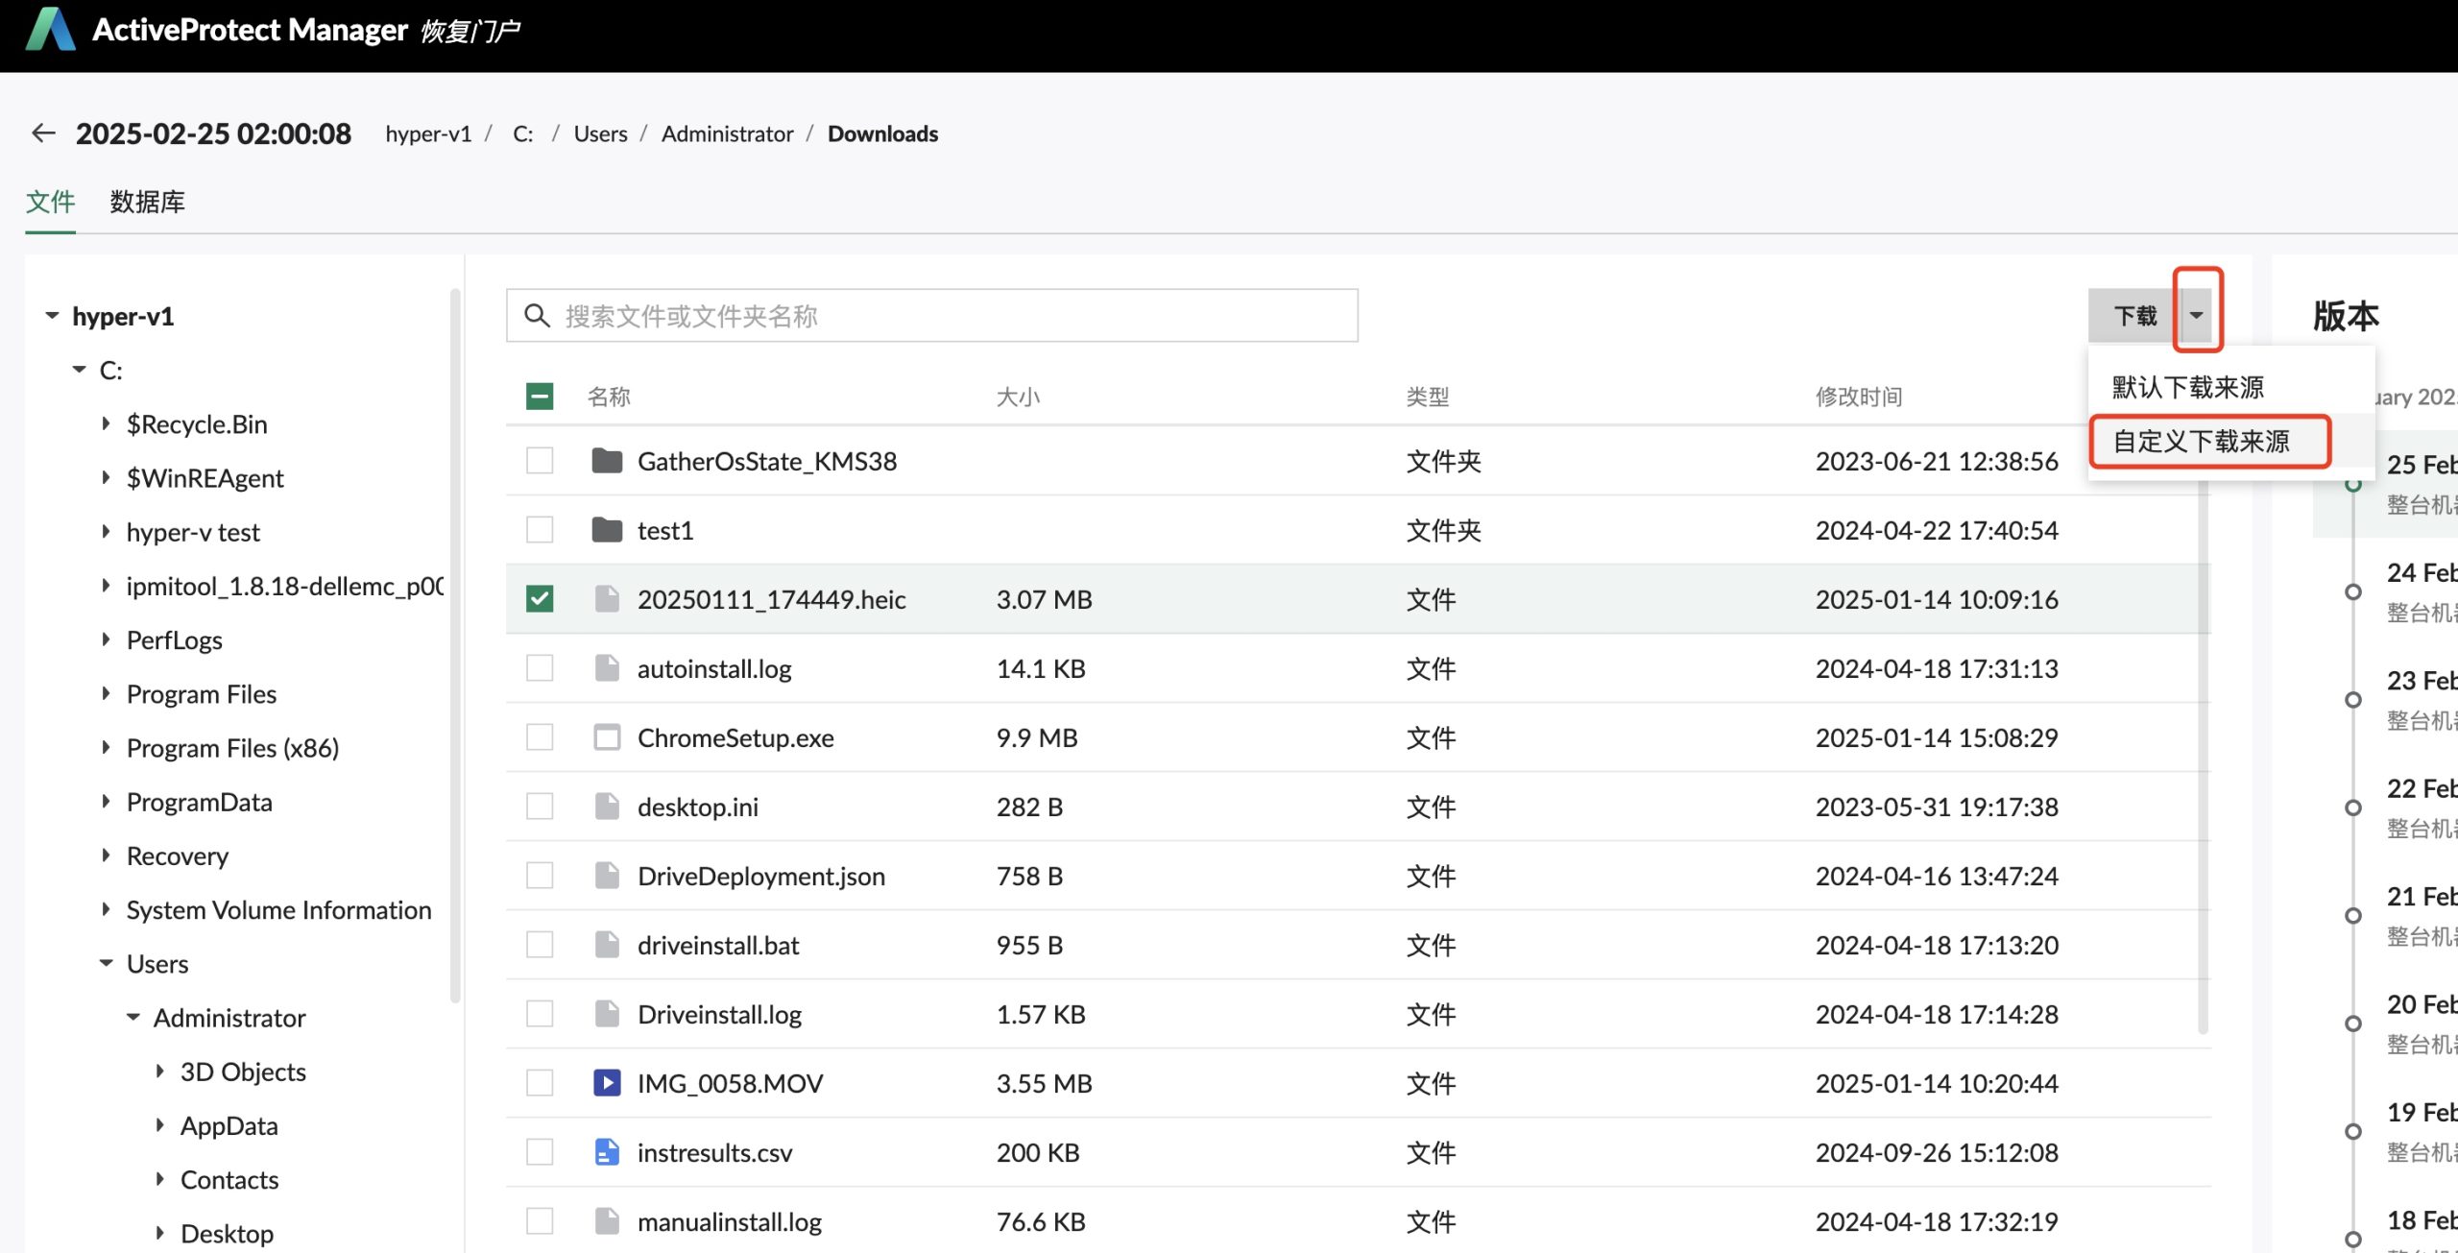This screenshot has width=2458, height=1253.
Task: Expand the 3D Objects folder
Action: pos(159,1071)
